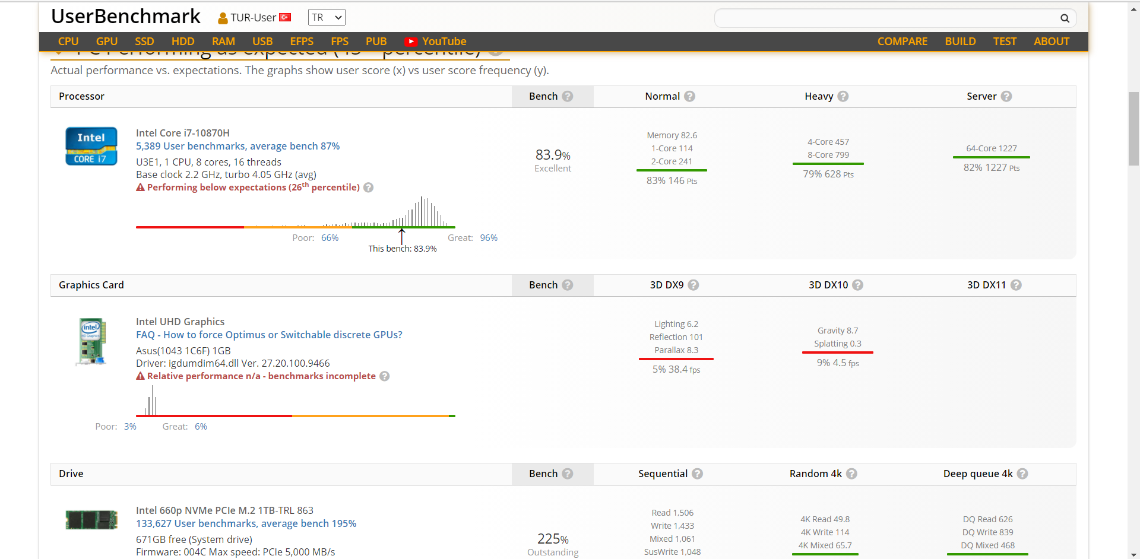
Task: Click the processor warning triangle icon
Action: point(141,188)
